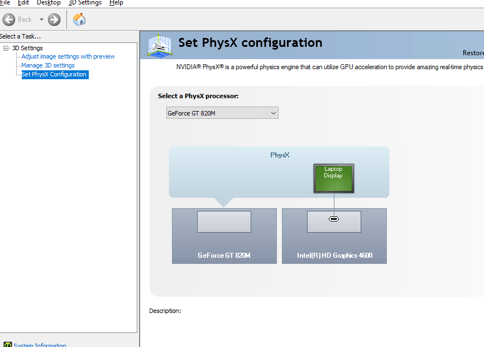Click the display connector port icon

point(334,219)
